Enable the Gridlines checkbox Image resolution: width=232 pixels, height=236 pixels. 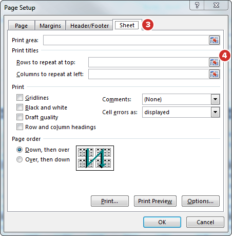pyautogui.click(x=20, y=98)
